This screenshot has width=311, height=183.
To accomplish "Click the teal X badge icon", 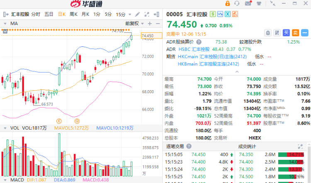I will (228, 14).
